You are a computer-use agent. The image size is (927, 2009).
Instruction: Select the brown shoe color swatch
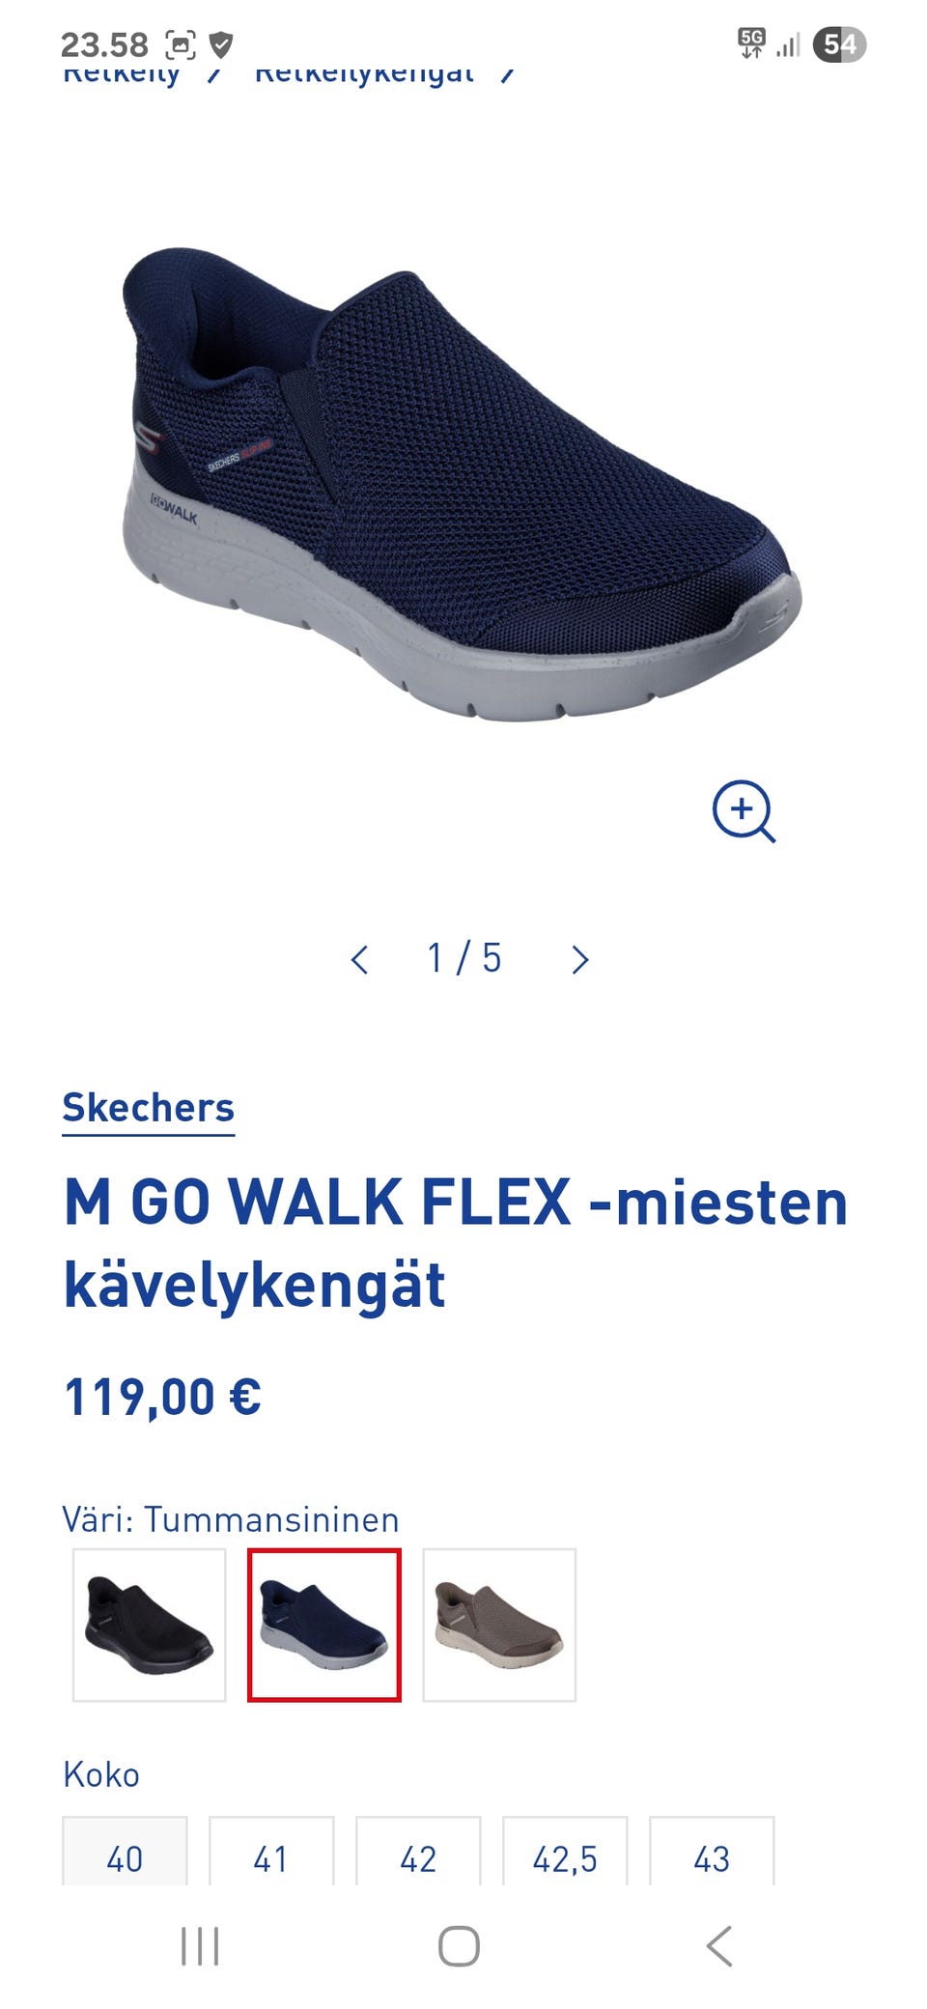[x=499, y=1625]
